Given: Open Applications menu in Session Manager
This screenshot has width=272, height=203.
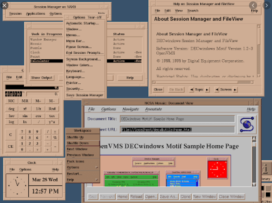Looking at the screenshot, I should 36,13.
